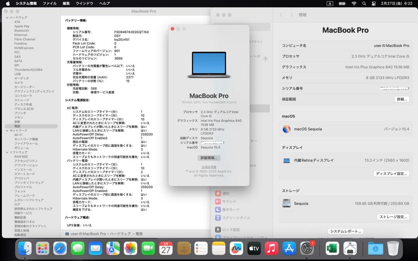Image resolution: width=418 pixels, height=261 pixels.
Task: Click the Wi-Fi status icon in menu bar
Action: click(x=354, y=3)
